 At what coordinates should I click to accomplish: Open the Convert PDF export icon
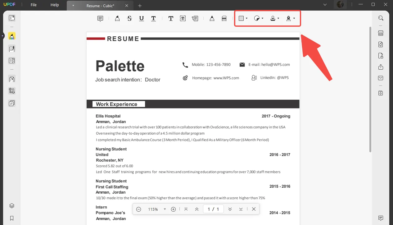(381, 44)
